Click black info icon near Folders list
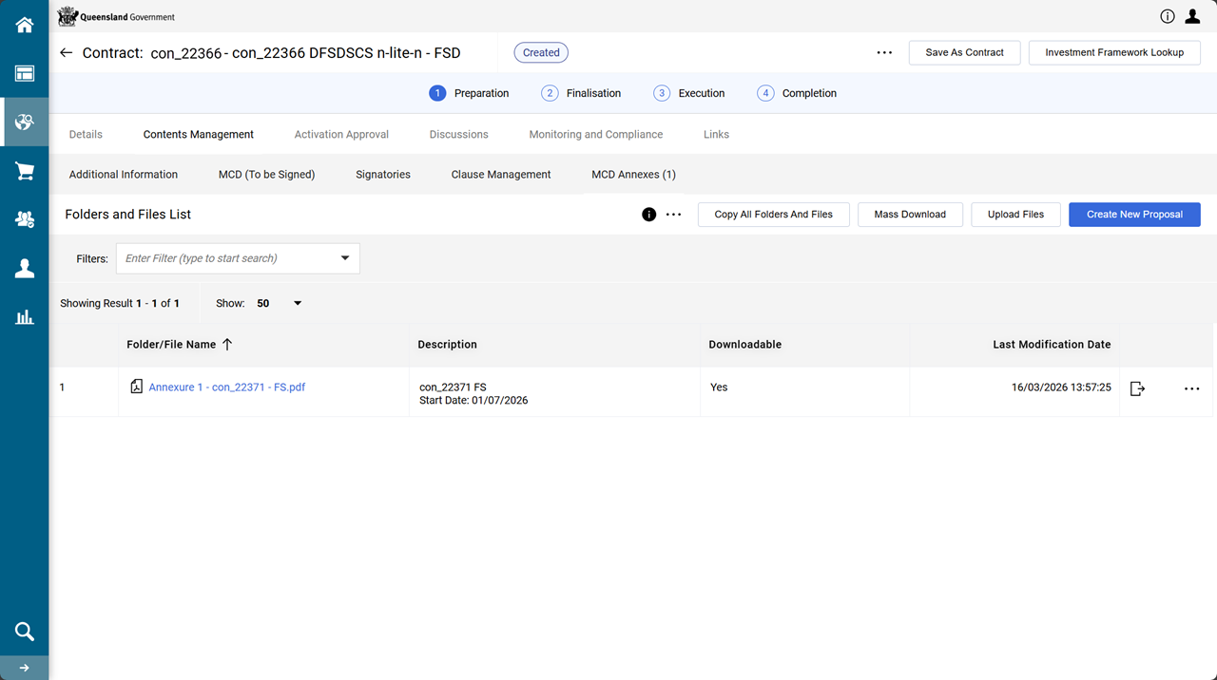The width and height of the screenshot is (1217, 680). point(648,215)
